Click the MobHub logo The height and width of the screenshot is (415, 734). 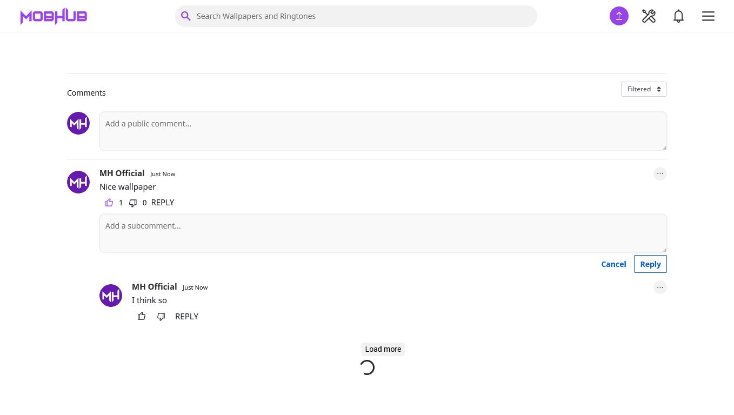point(54,16)
